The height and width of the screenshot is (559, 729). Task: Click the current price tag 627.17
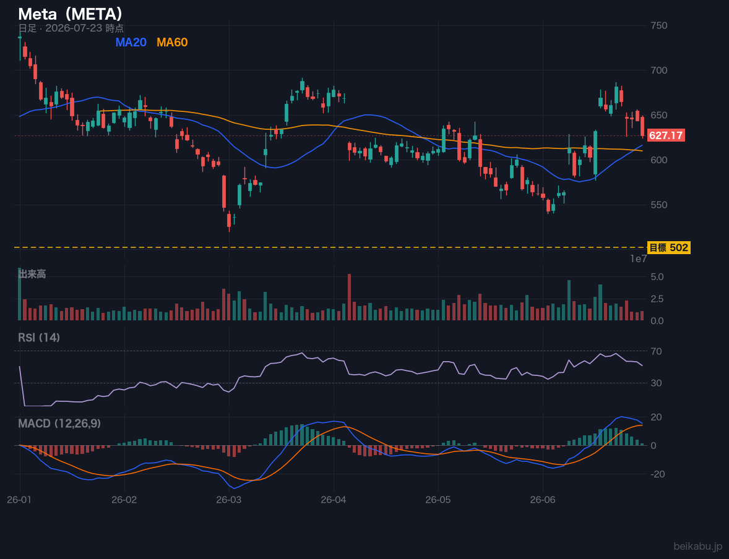[666, 135]
